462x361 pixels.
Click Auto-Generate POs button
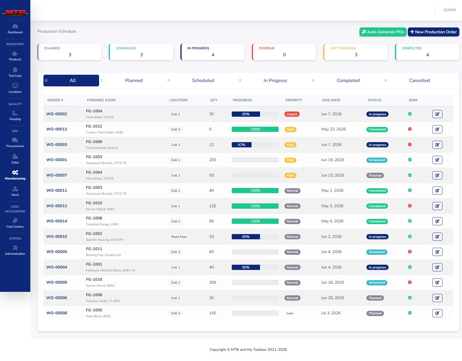(383, 32)
